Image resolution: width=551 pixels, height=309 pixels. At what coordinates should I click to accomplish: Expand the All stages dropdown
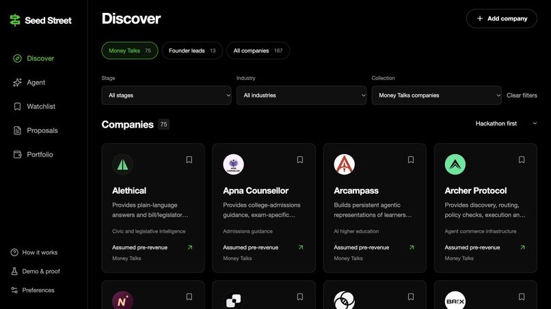pos(167,95)
